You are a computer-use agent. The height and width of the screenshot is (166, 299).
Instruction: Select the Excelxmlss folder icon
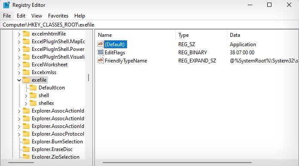[26, 72]
